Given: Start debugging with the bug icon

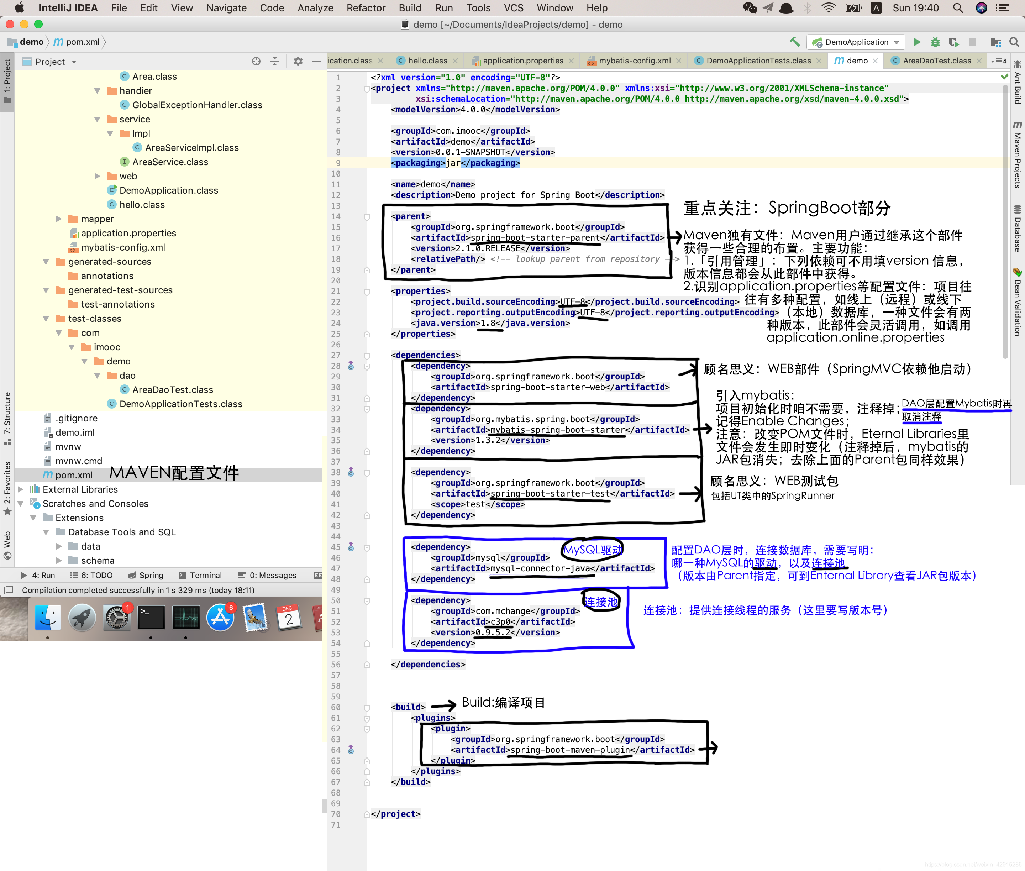Looking at the screenshot, I should pyautogui.click(x=935, y=42).
